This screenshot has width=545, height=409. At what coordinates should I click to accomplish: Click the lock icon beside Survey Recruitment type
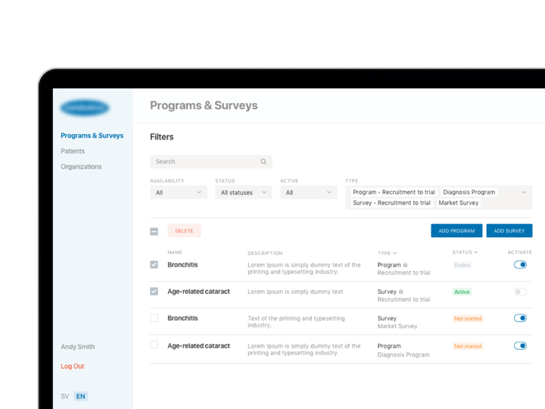pyautogui.click(x=400, y=292)
